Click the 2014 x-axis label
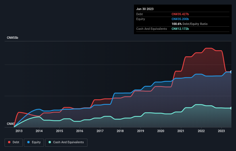 [x=39, y=131]
